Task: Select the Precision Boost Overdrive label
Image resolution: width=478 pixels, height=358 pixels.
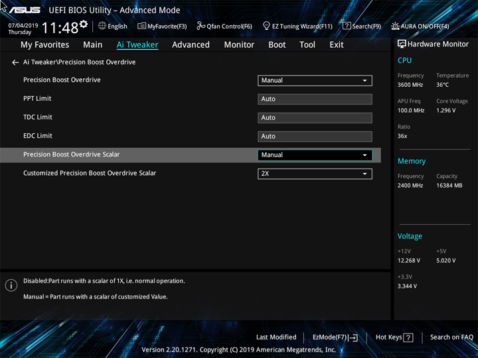Action: (x=62, y=80)
